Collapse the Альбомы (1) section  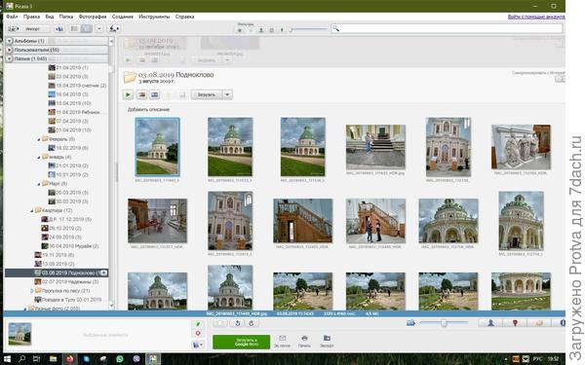(x=10, y=41)
